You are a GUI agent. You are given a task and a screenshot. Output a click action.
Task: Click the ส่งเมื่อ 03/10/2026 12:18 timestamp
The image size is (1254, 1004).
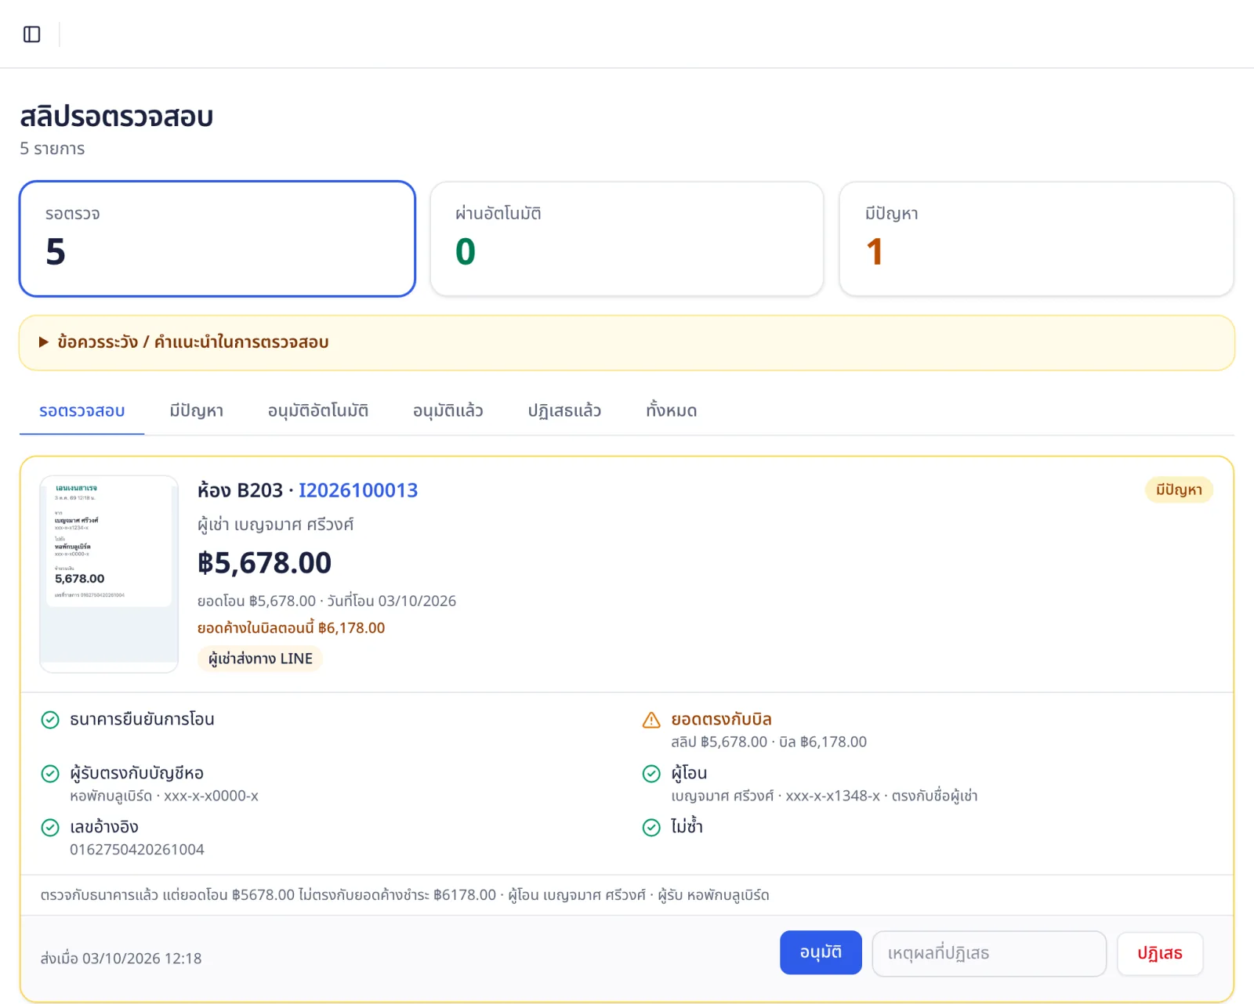click(121, 959)
